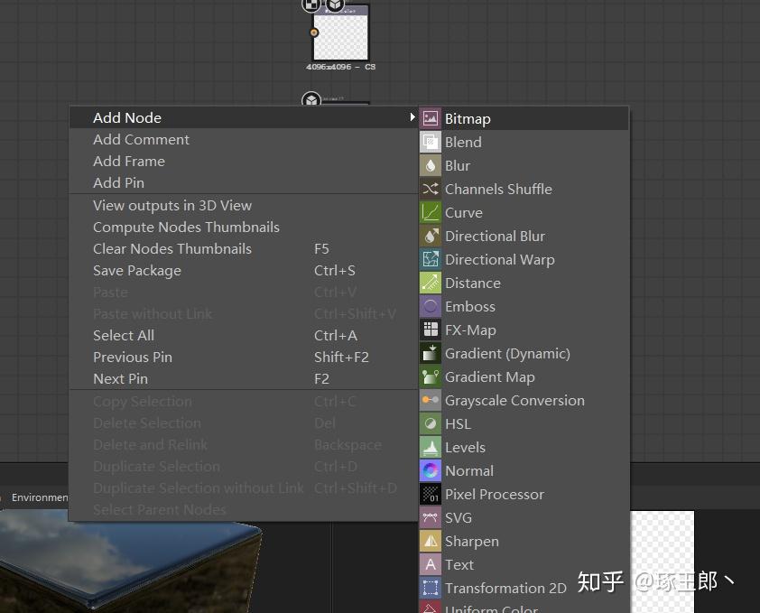
Task: Select View outputs in 3D View
Action: [243, 206]
